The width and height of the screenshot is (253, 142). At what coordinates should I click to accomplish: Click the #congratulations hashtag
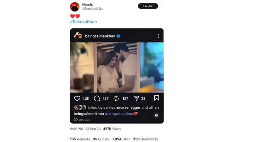coord(119,114)
